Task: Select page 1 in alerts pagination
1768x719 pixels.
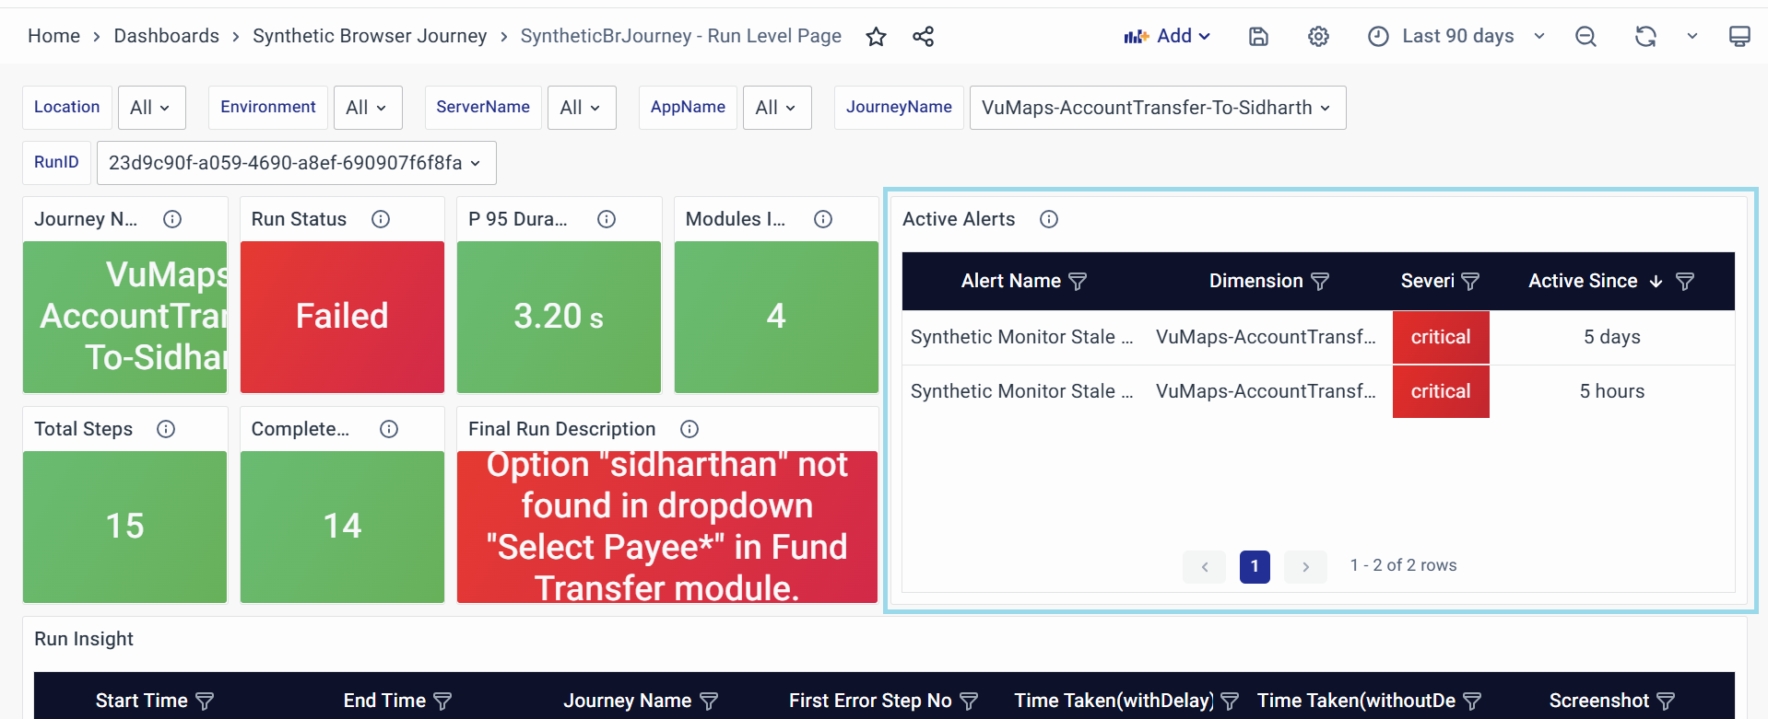Action: point(1255,566)
